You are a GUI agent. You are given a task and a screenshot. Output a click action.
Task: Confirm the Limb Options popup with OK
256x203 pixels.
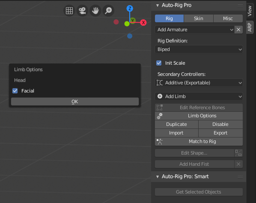(x=75, y=101)
